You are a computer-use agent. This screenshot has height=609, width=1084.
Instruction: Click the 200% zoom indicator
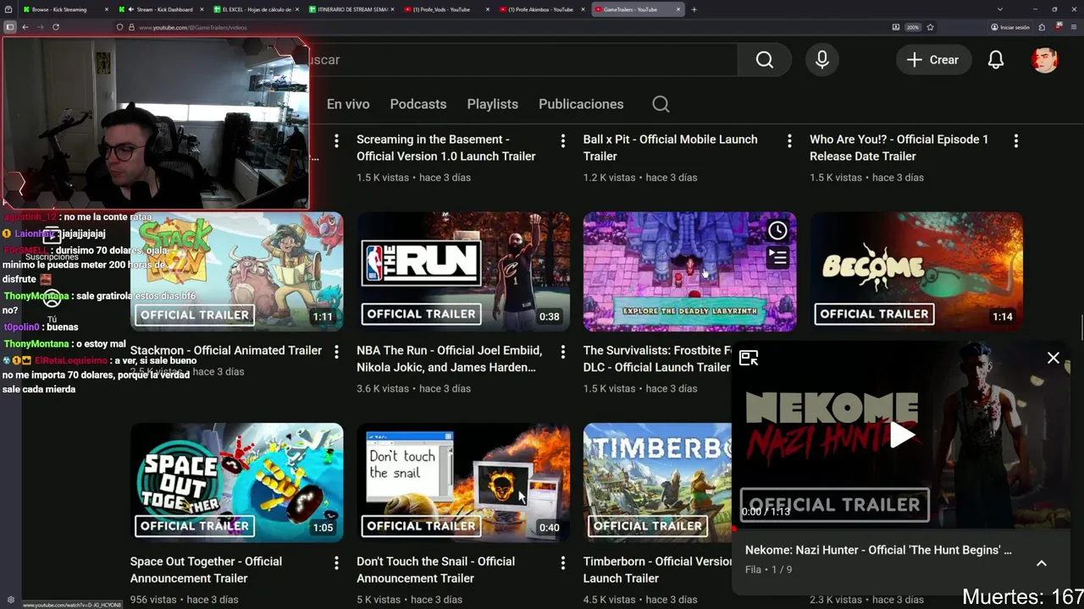coord(913,27)
